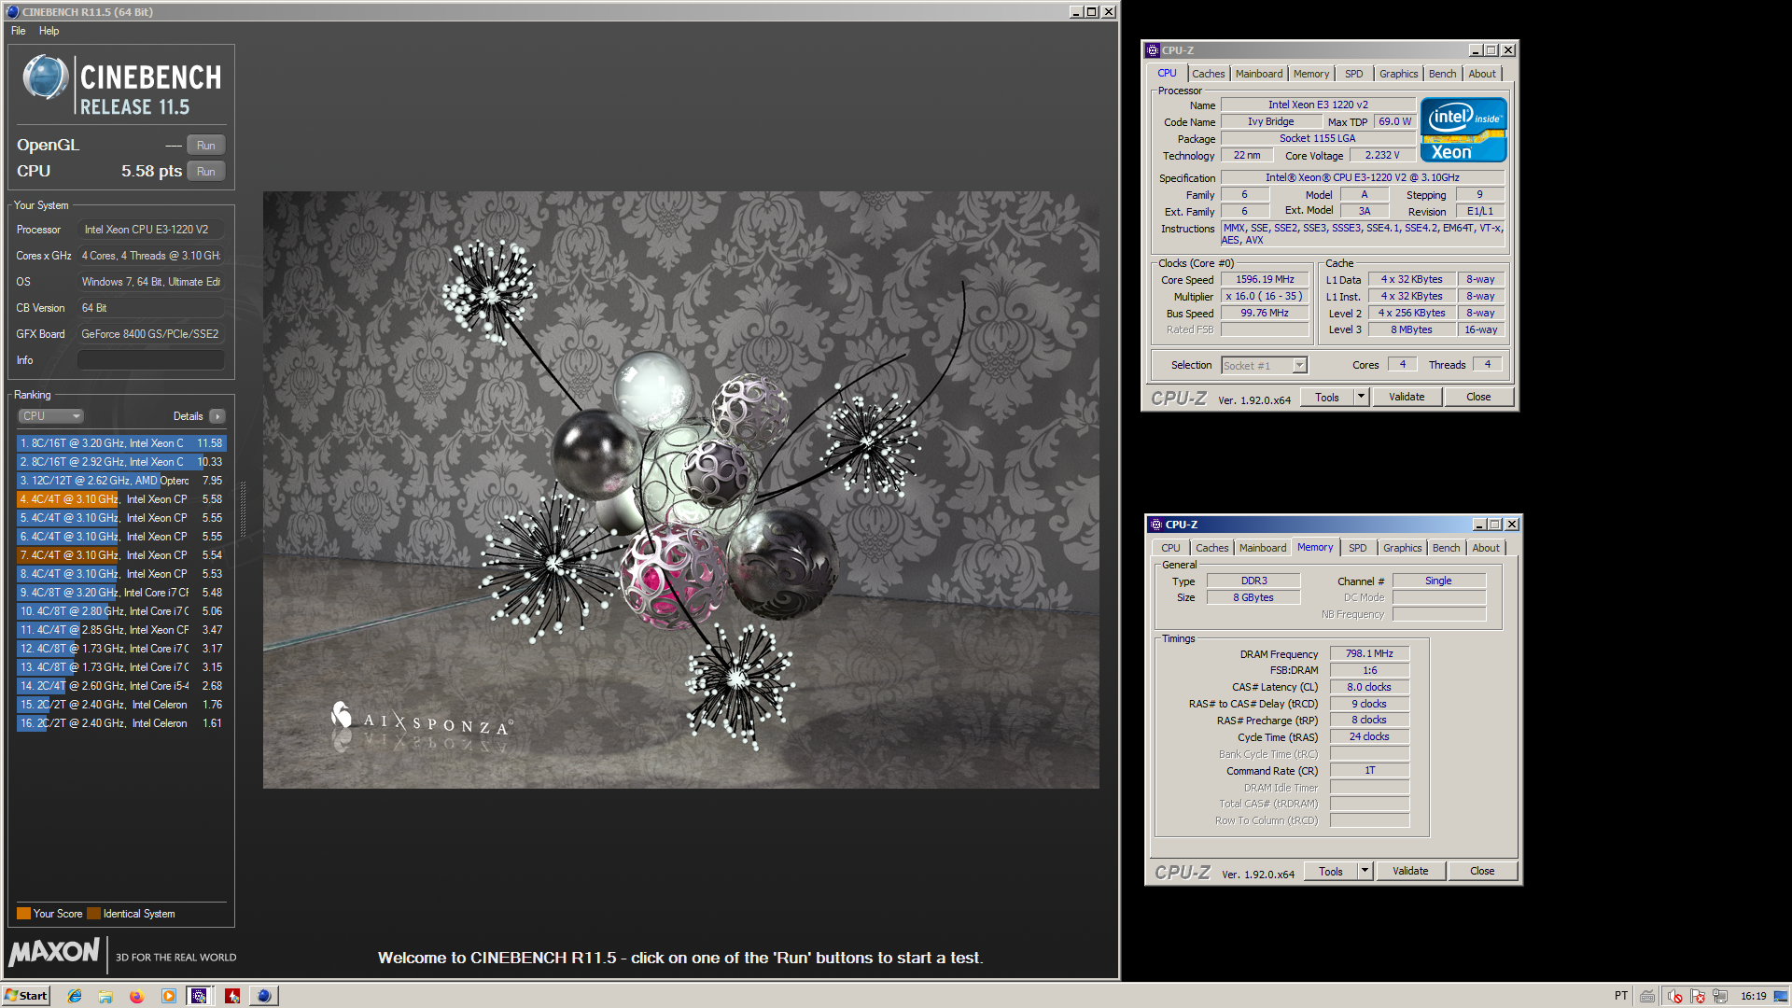Open the CPU ranking type dropdown

click(x=50, y=416)
